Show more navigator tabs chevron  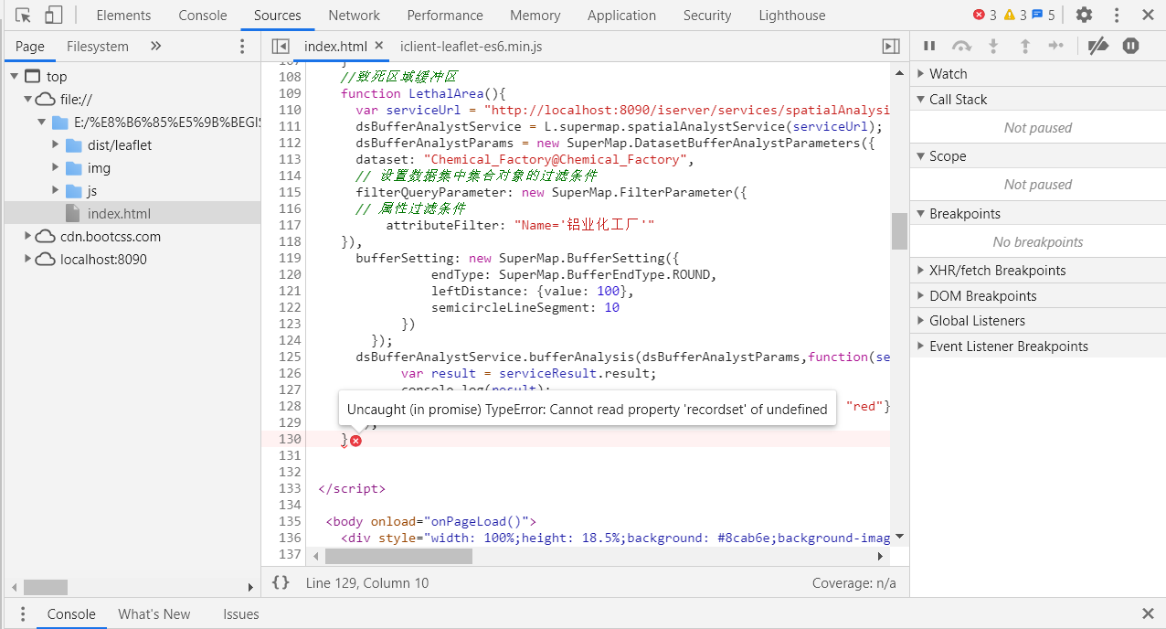click(x=155, y=46)
